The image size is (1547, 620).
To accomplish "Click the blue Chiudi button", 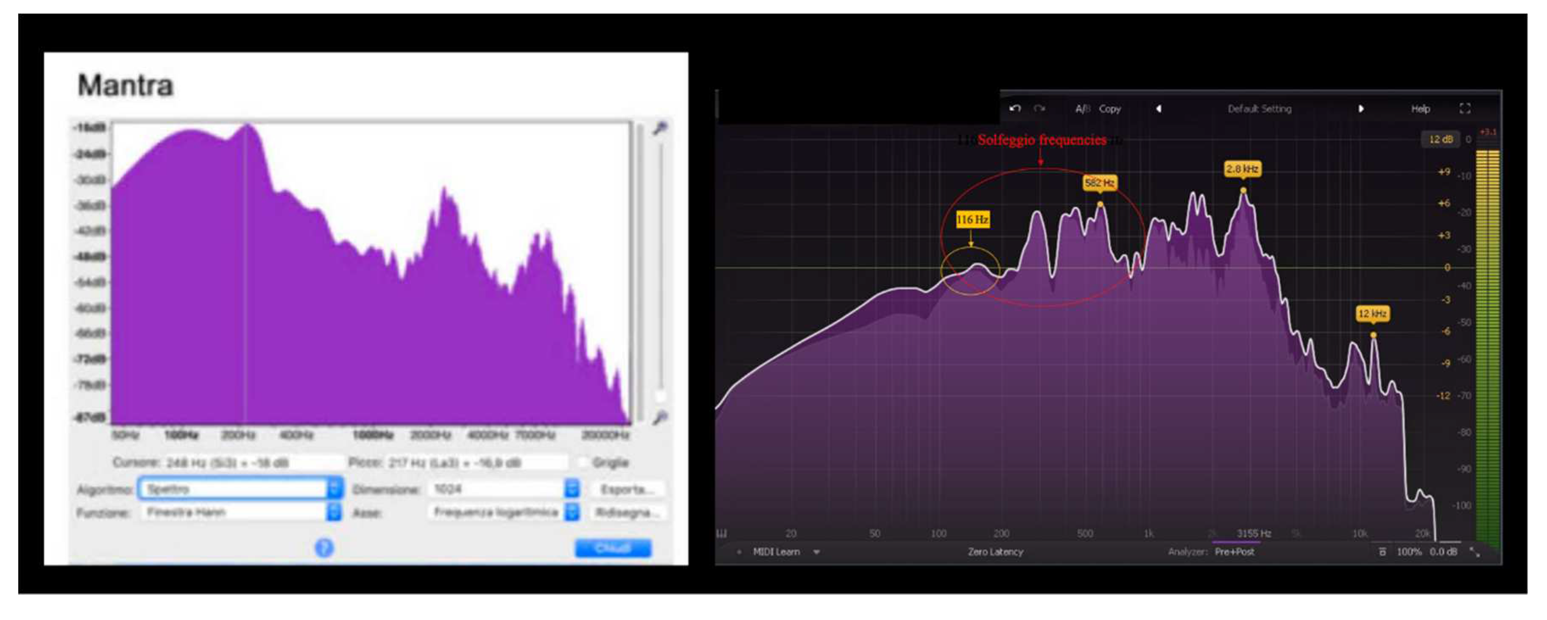I will tap(613, 548).
